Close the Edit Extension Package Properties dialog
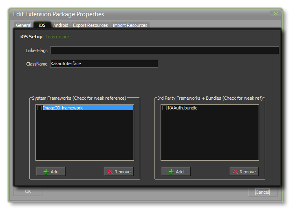Image resolution: width=291 pixels, height=210 pixels. [276, 14]
